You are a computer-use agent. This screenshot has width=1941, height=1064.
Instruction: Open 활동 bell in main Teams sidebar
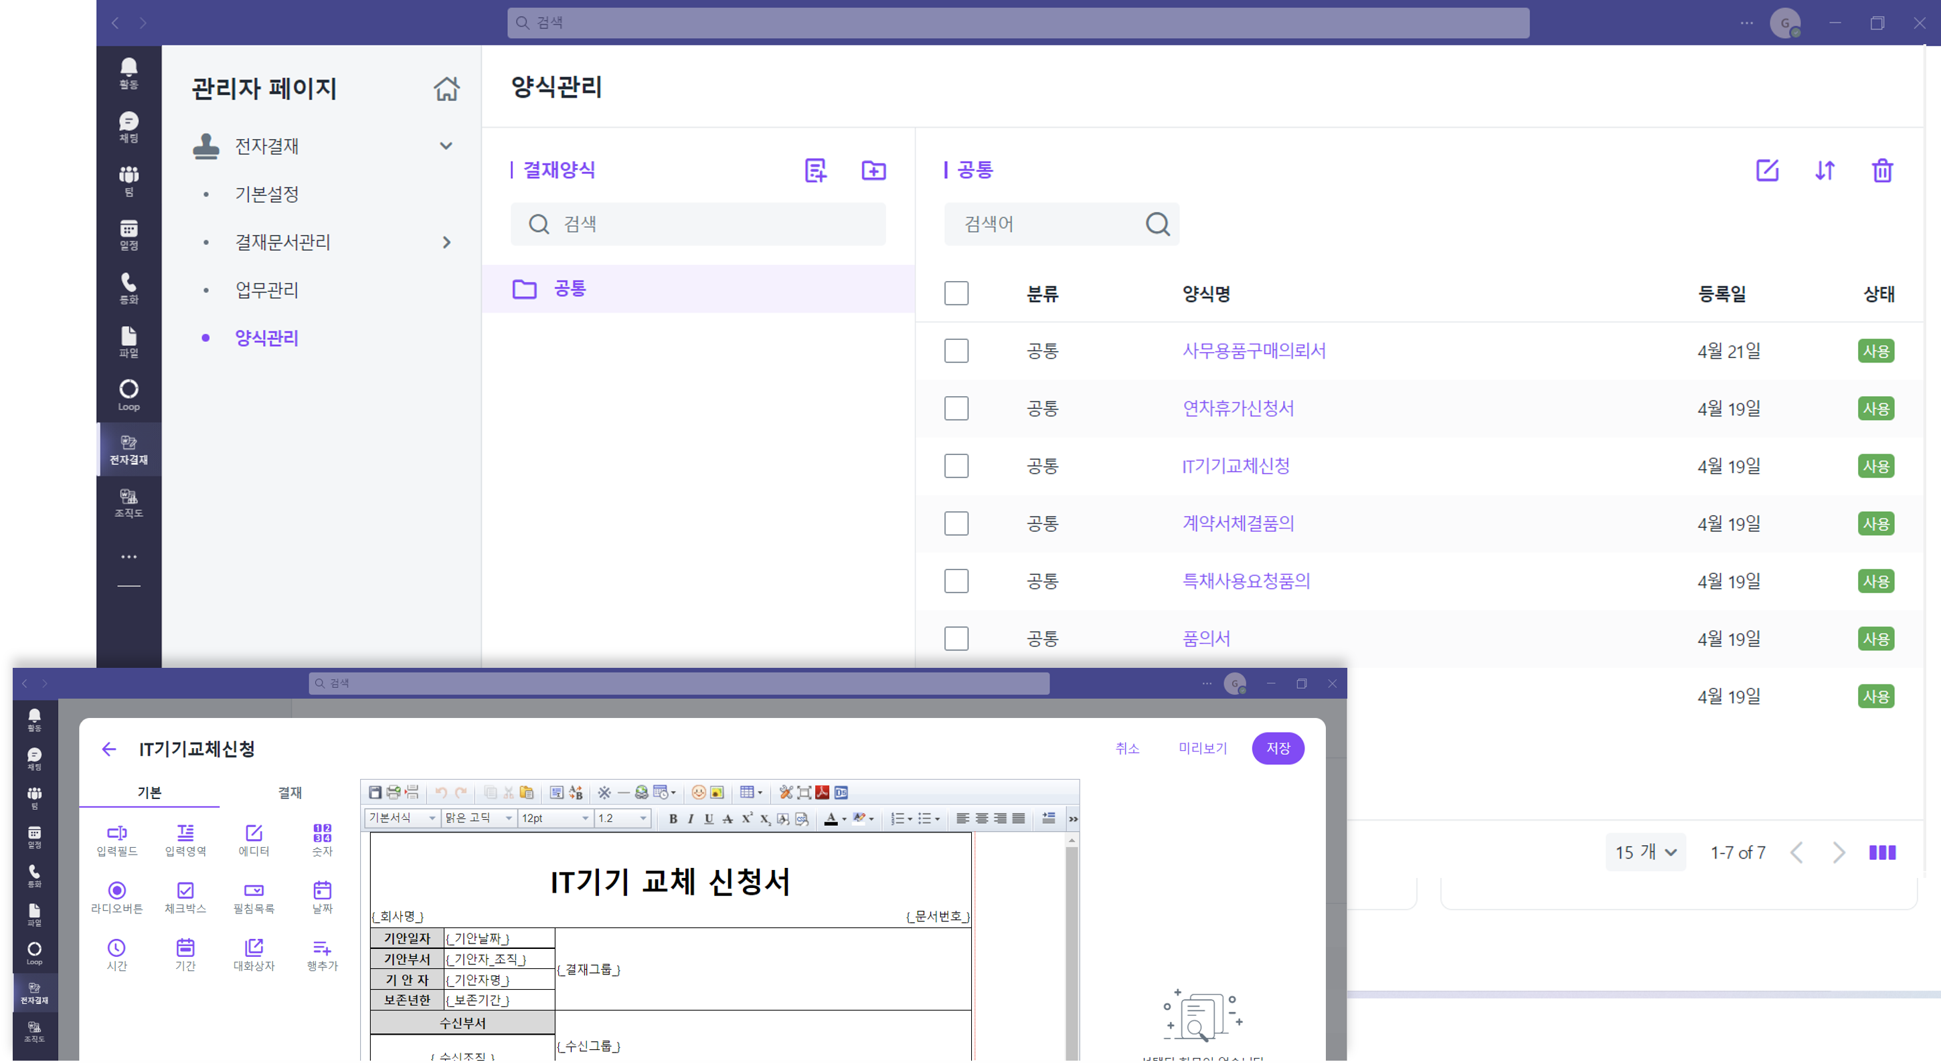point(129,73)
